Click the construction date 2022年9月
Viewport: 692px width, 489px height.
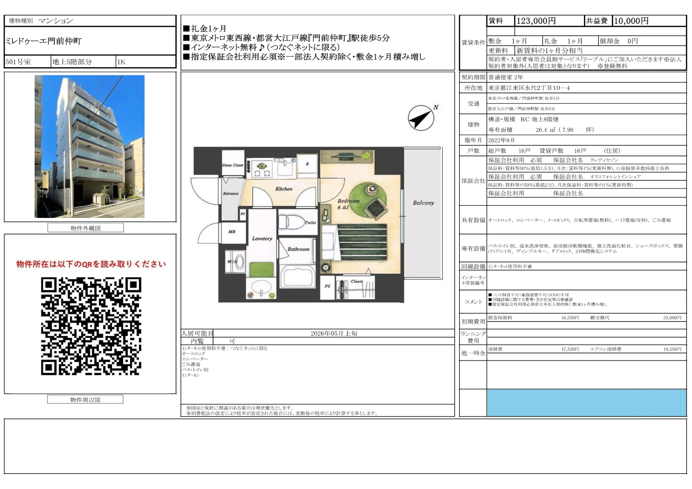[501, 140]
